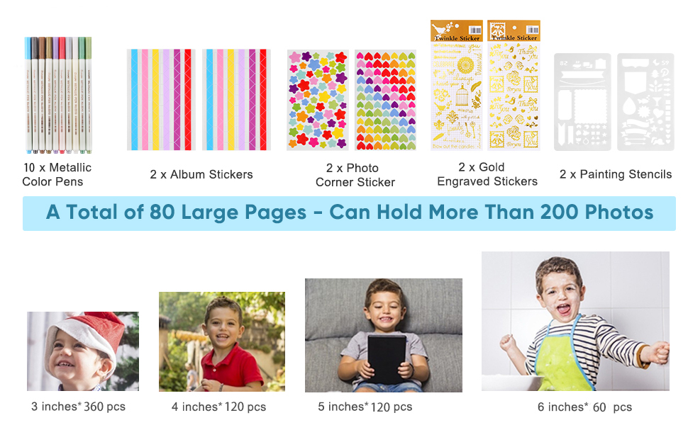This screenshot has width=688, height=425.
Task: Click the '6 inches* 60 pcs' caption
Action: pos(585,407)
